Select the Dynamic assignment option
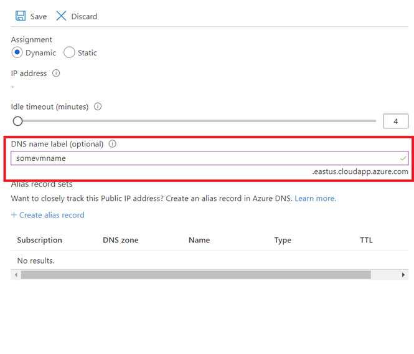This screenshot has width=414, height=354. 17,52
